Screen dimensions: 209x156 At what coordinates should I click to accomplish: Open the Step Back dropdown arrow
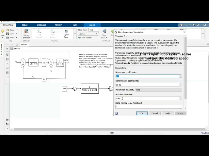tap(107, 38)
